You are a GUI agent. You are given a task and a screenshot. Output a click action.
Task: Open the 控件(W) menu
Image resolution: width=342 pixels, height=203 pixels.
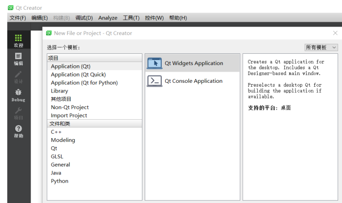click(x=154, y=18)
